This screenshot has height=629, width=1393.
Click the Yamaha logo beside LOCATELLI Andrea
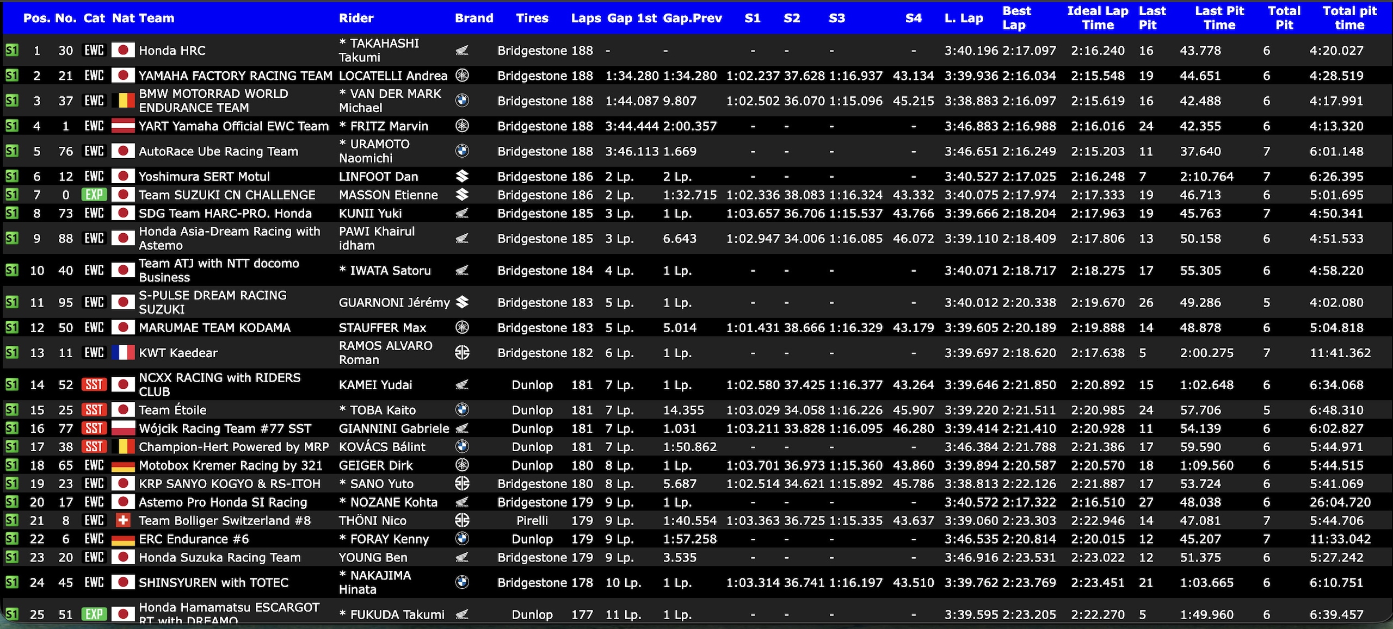(x=462, y=76)
